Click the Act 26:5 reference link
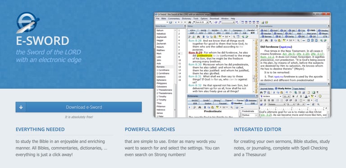 (288, 54)
